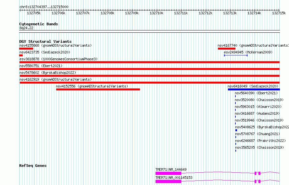Click the TMEM71|NM_144649 gene label
Screen dimensions: 289x185
click(x=171, y=169)
